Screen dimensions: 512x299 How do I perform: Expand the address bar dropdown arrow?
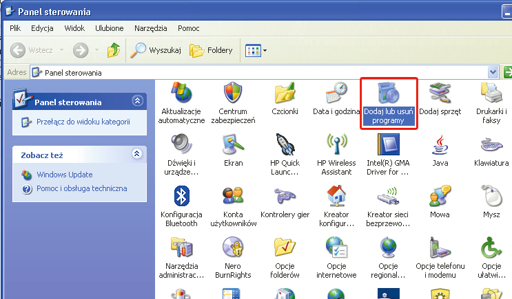[493, 72]
